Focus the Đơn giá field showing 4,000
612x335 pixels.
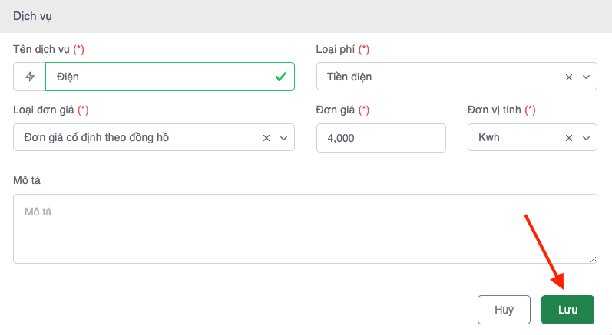(380, 138)
